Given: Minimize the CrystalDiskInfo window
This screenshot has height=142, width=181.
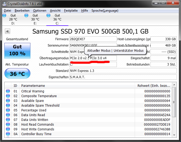Looking at the screenshot, I should tap(156, 3).
